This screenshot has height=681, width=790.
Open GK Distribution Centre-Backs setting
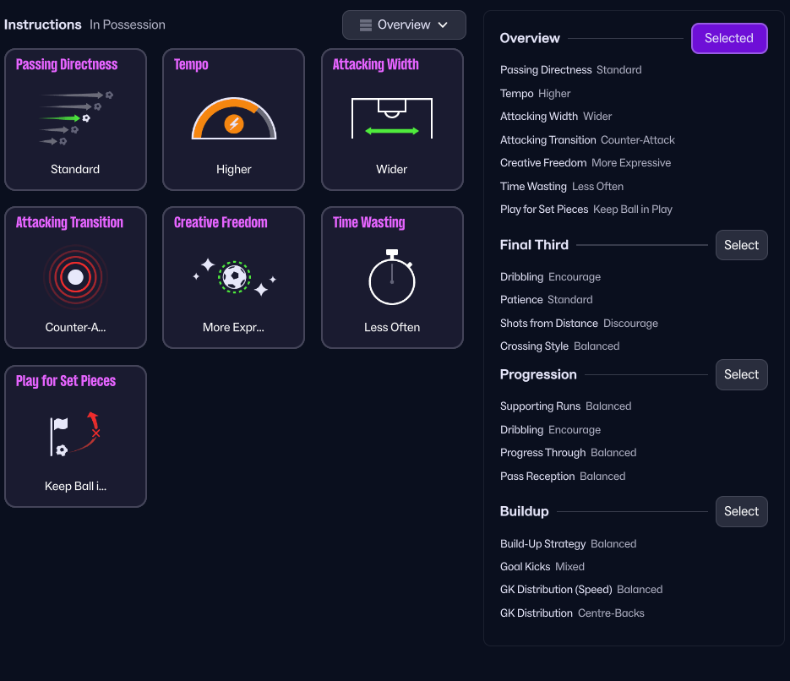coord(572,613)
